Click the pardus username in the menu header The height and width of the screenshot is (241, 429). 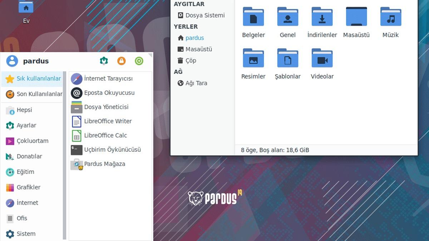tap(36, 61)
